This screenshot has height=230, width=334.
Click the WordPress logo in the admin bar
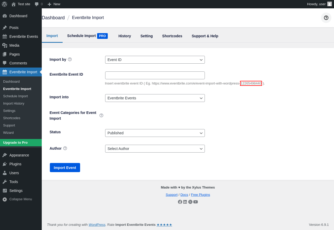(x=4, y=4)
